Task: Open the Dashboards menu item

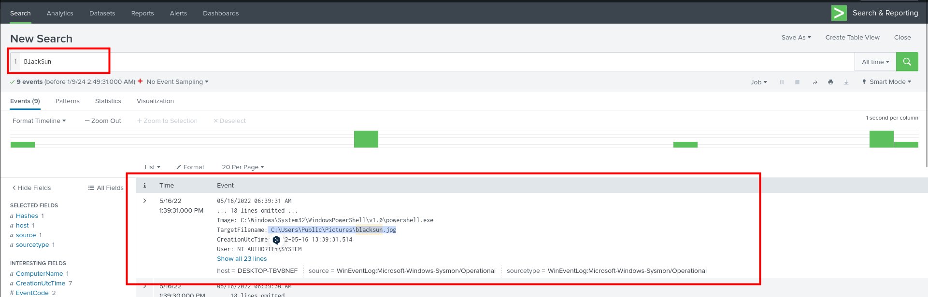Action: coord(221,13)
